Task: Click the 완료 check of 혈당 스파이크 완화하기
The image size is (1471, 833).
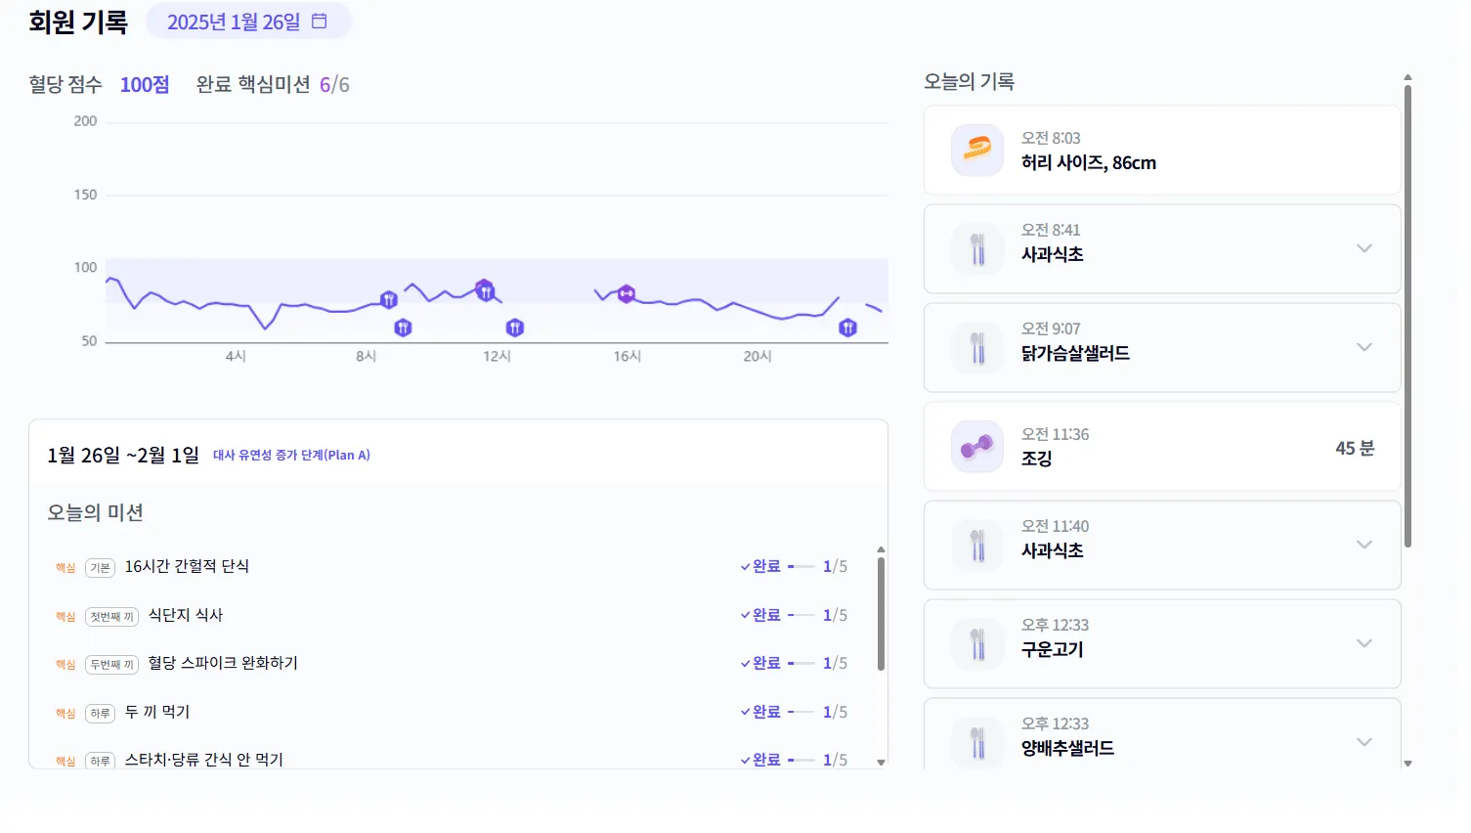Action: pyautogui.click(x=760, y=663)
